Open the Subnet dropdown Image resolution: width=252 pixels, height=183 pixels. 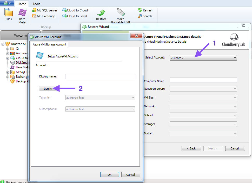(x=203, y=115)
